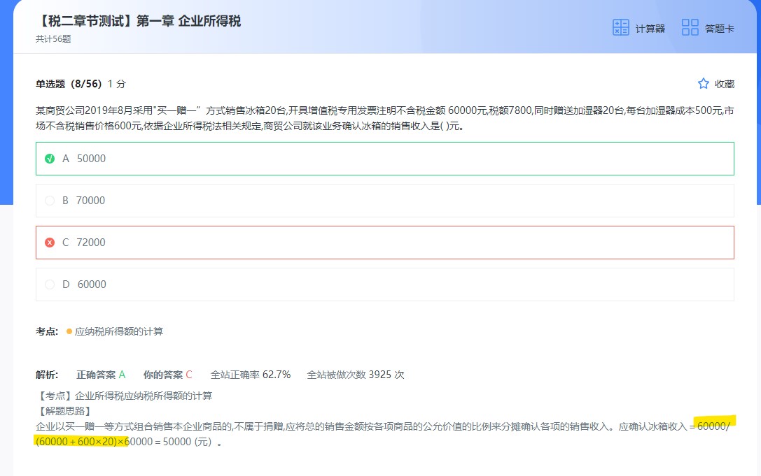The image size is (761, 476).
Task: Click the red X icon on option C
Action: tap(50, 243)
